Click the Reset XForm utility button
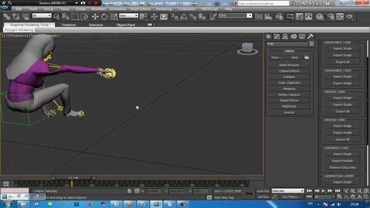 (289, 101)
